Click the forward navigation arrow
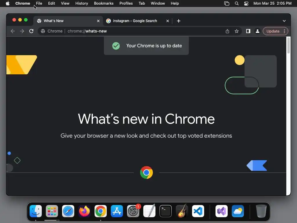The image size is (297, 223). pos(22,31)
